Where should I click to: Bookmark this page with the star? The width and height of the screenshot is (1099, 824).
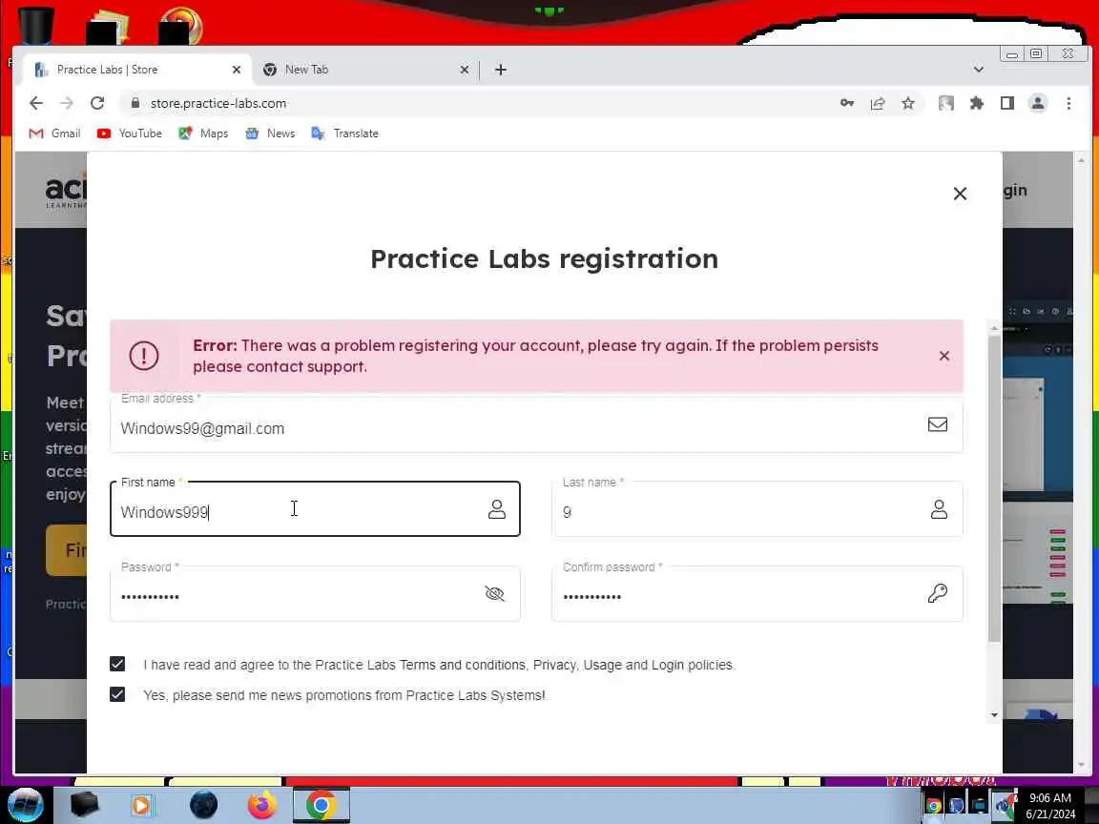pyautogui.click(x=908, y=103)
